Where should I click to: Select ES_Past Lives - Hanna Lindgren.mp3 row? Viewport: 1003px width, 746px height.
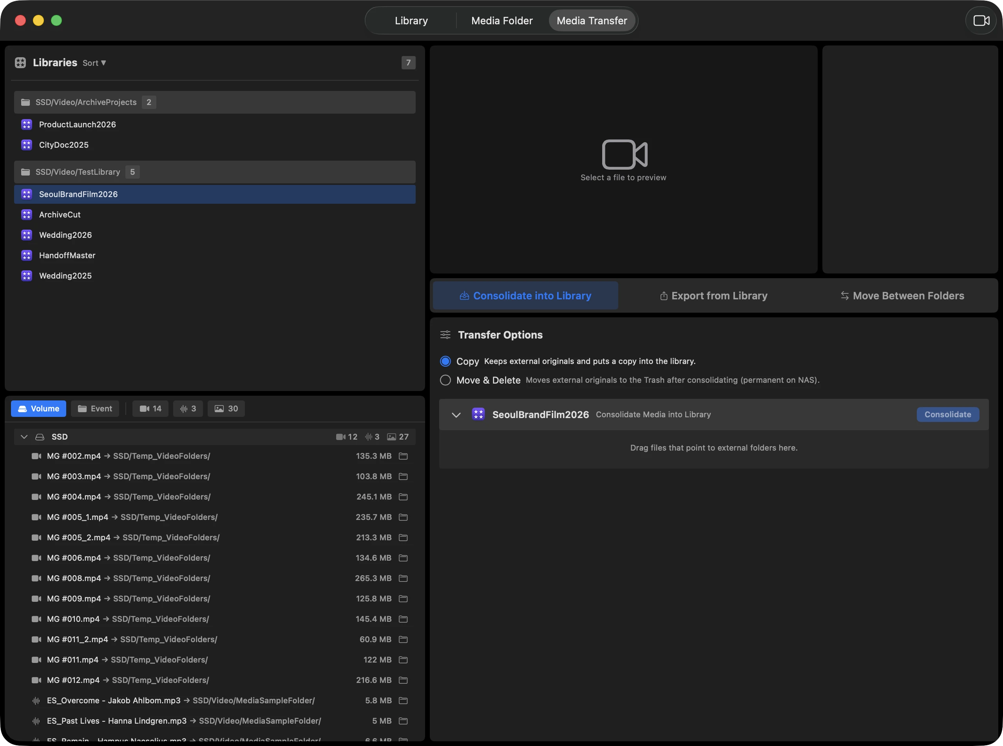[x=215, y=721]
